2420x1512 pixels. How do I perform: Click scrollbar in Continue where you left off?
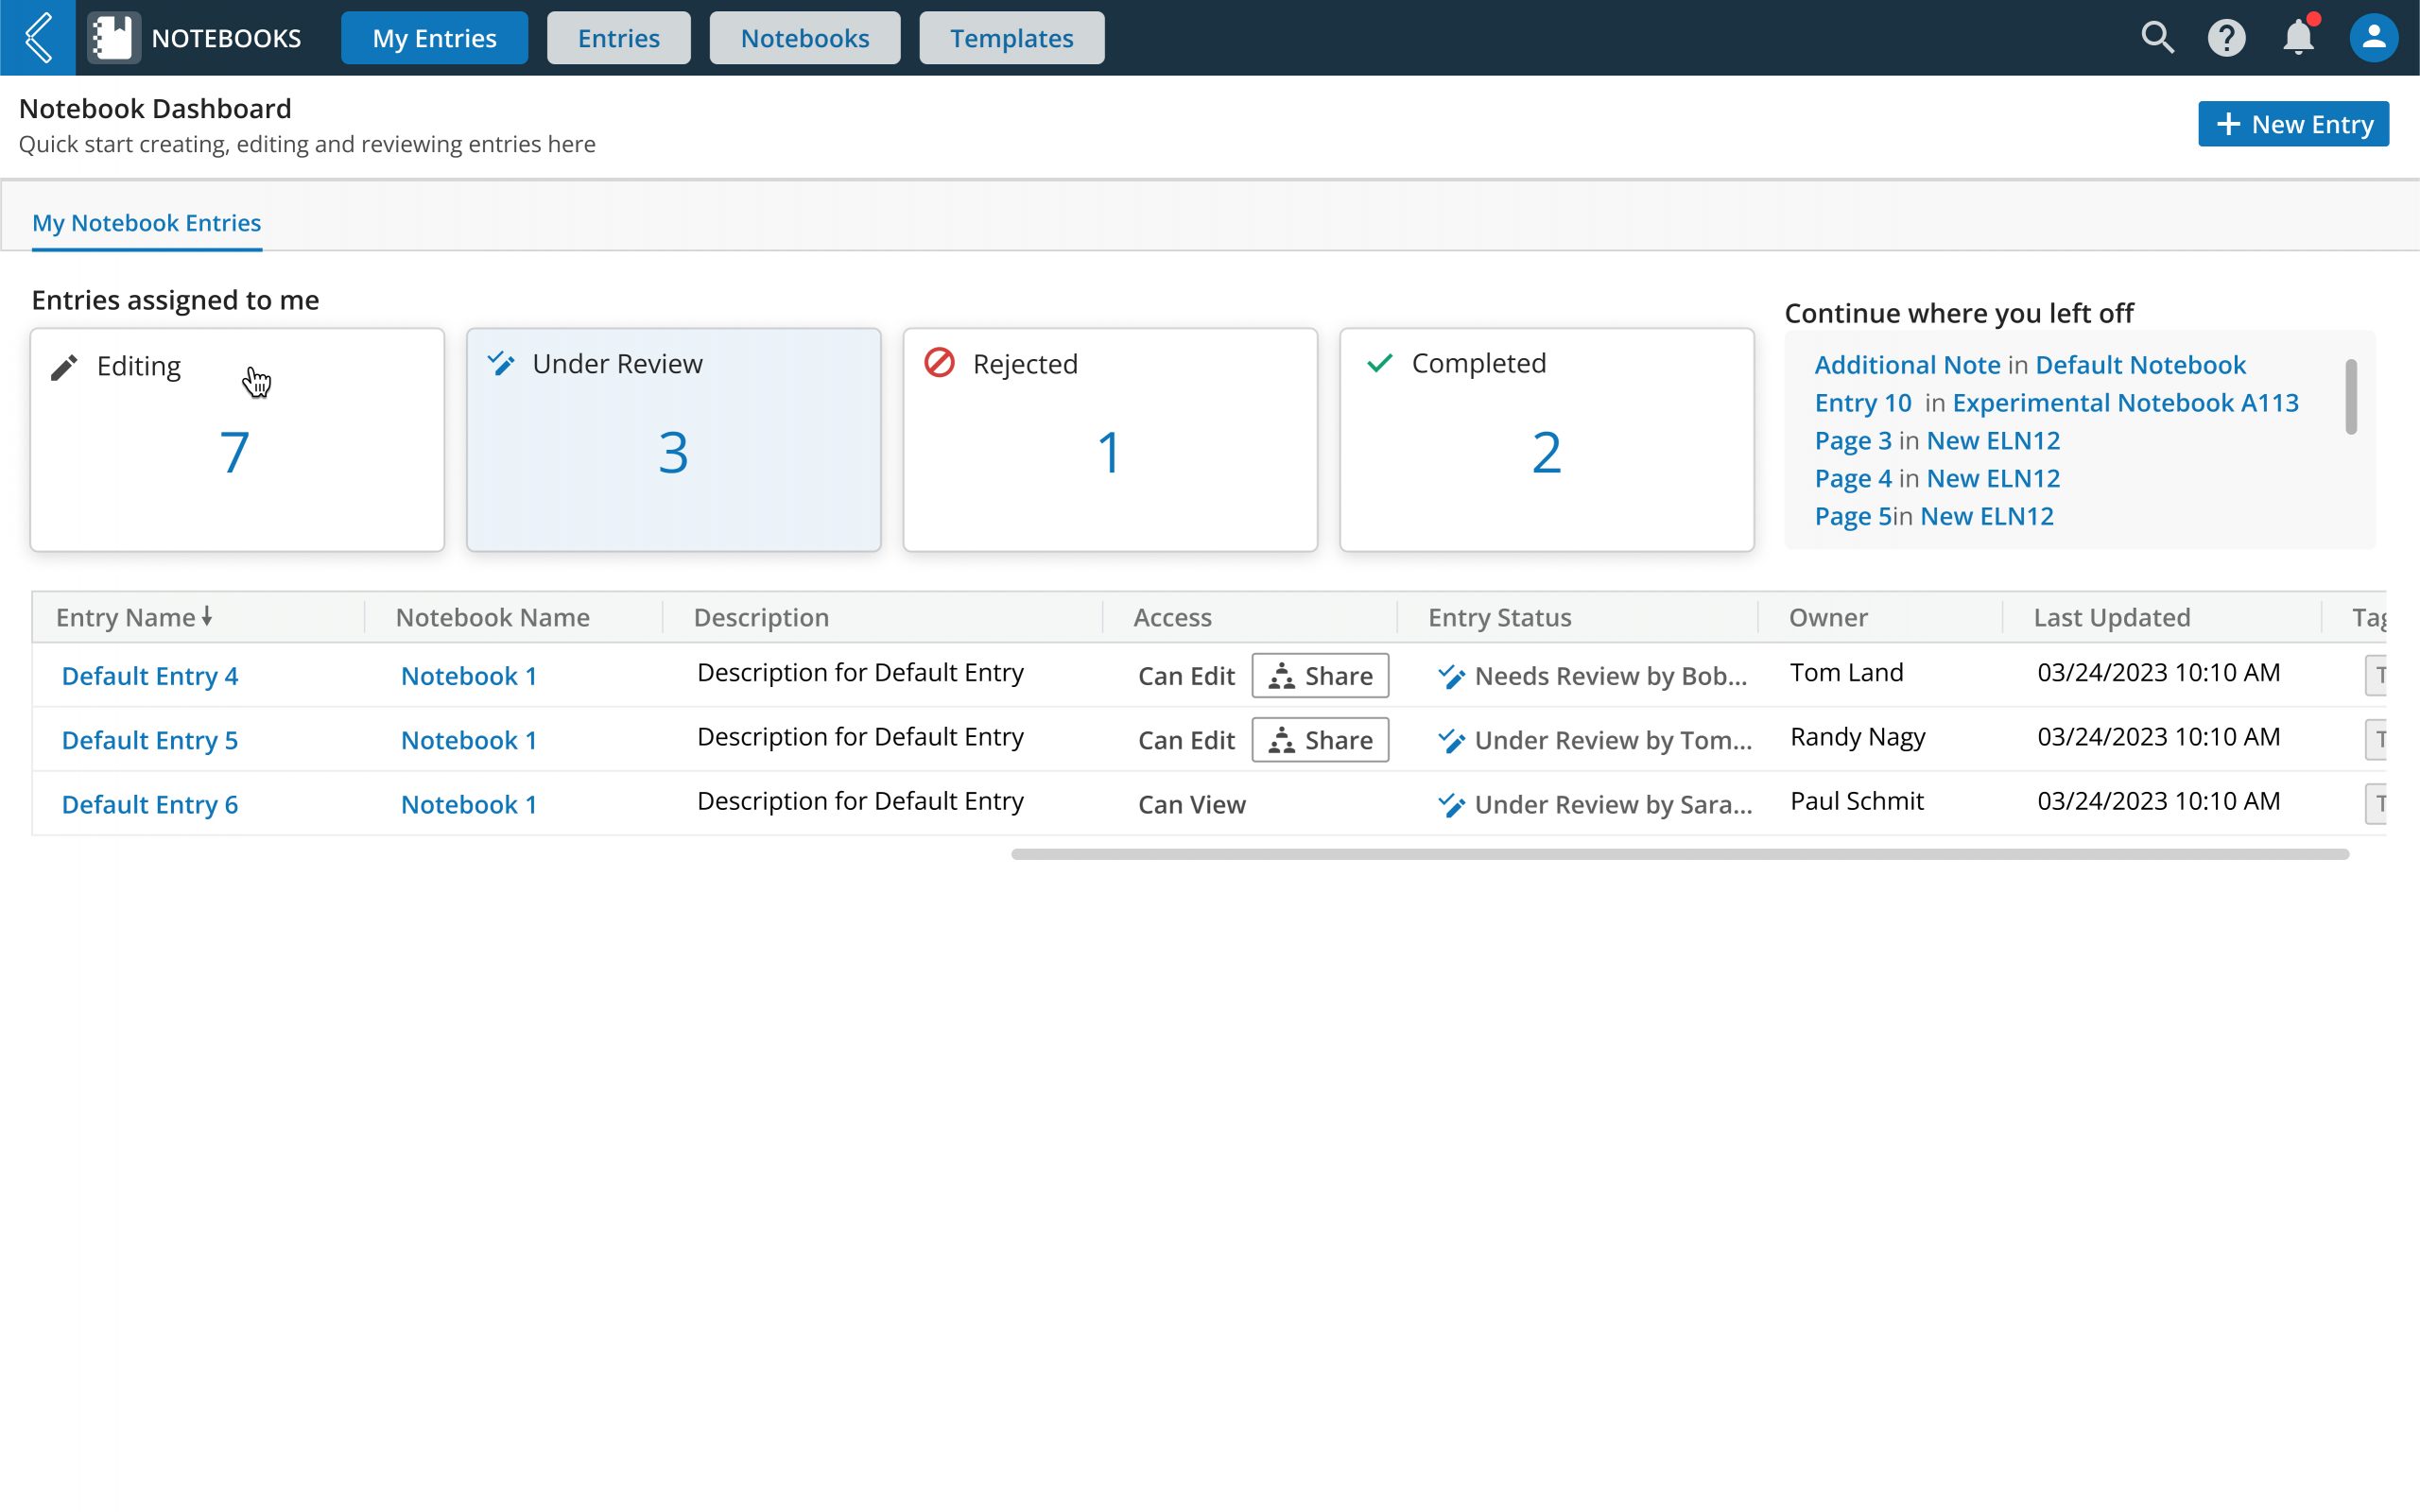click(x=2350, y=397)
